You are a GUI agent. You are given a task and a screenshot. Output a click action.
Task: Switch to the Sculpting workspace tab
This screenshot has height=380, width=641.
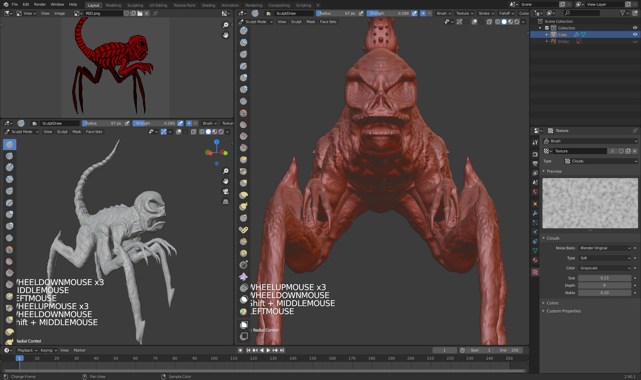tap(135, 5)
